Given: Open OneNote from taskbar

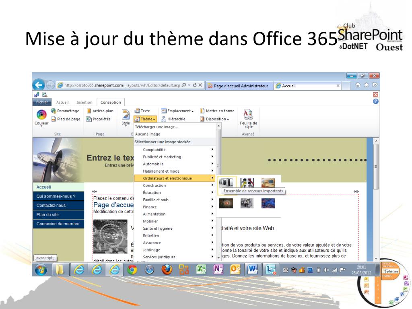Looking at the screenshot, I should [x=218, y=270].
